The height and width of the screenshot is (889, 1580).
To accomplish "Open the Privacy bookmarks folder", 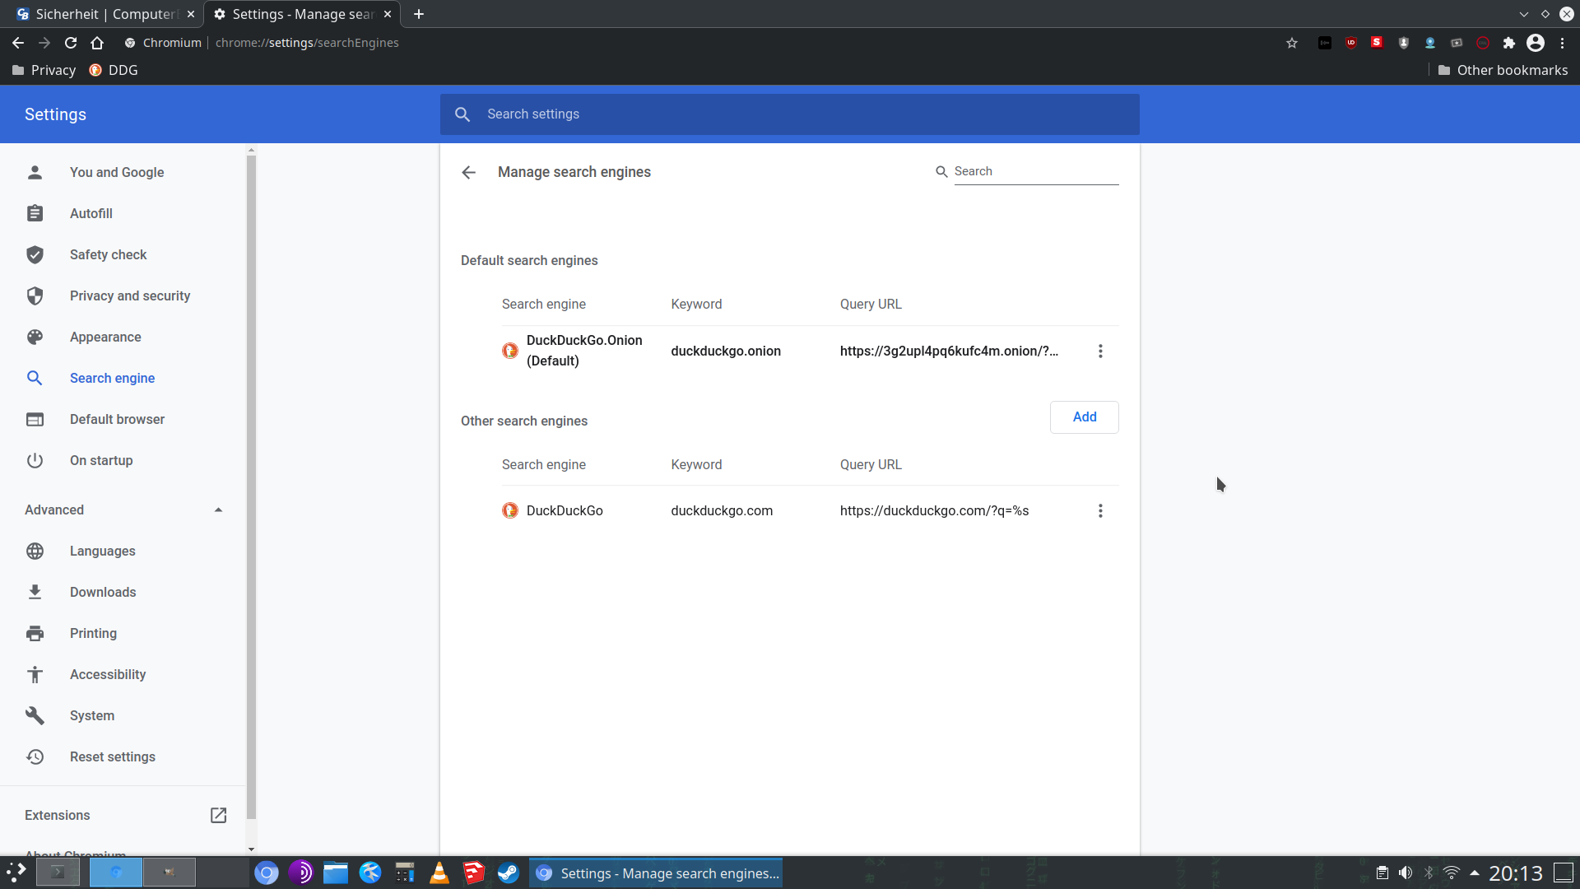I will pos(44,70).
